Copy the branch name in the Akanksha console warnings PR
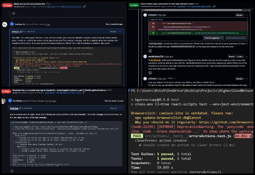Screen dimensions: 255x175 pos(84,93)
